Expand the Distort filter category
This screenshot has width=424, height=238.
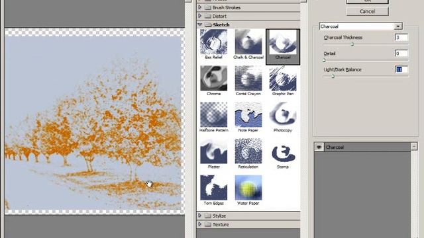(200, 16)
